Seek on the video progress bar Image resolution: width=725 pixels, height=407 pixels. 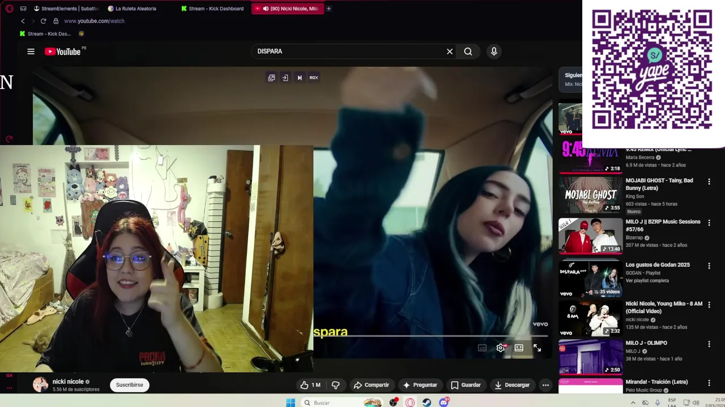(430, 336)
